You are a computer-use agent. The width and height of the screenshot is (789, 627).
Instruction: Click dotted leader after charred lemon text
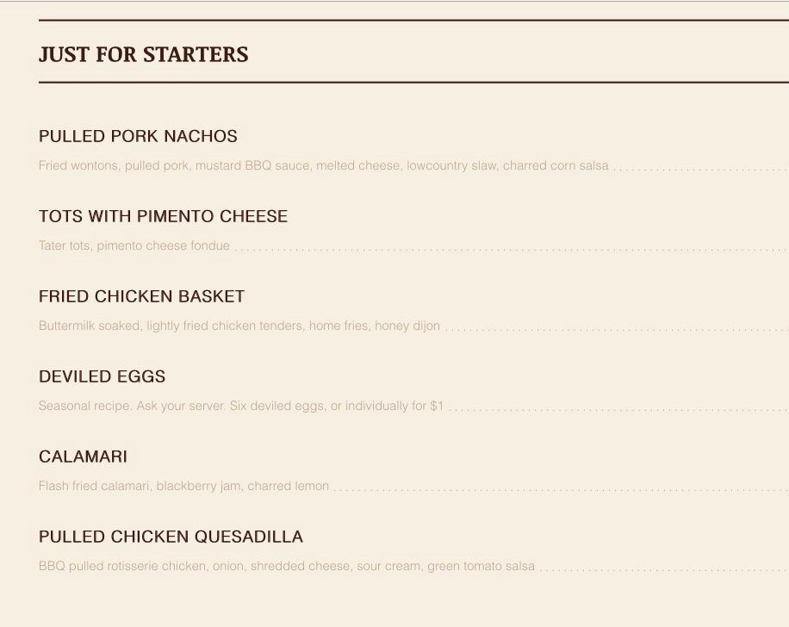click(x=560, y=488)
